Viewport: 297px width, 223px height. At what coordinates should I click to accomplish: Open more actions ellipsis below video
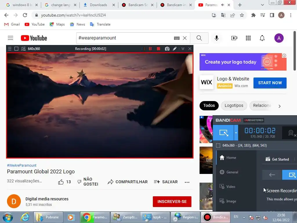click(187, 182)
